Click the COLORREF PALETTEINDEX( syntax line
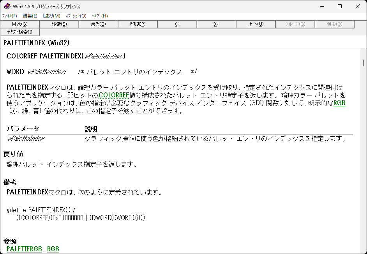367x254 pixels. pyautogui.click(x=66, y=56)
